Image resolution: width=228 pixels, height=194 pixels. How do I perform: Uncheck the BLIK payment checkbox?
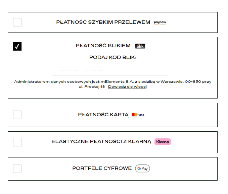pos(17,46)
